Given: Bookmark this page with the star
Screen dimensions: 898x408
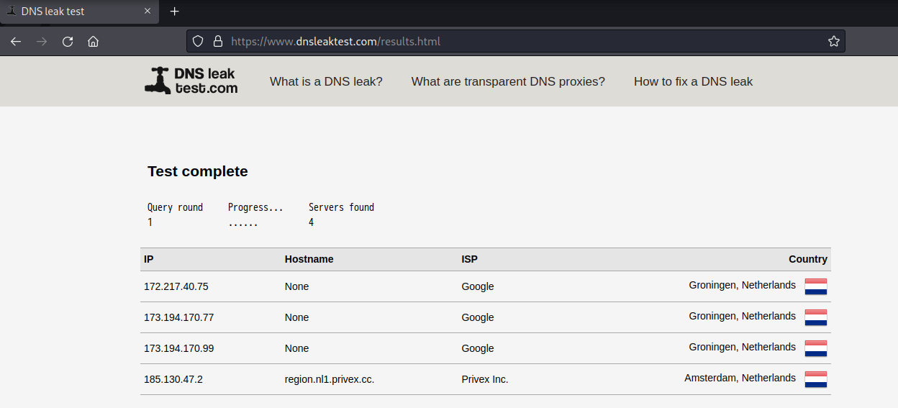Looking at the screenshot, I should coord(834,42).
